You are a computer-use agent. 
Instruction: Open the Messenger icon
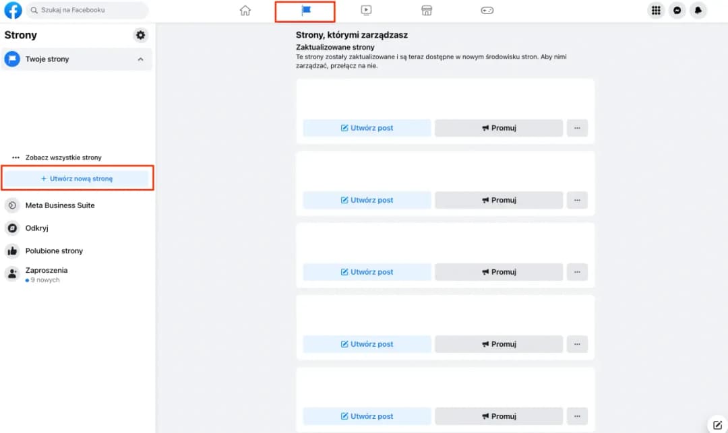(677, 11)
